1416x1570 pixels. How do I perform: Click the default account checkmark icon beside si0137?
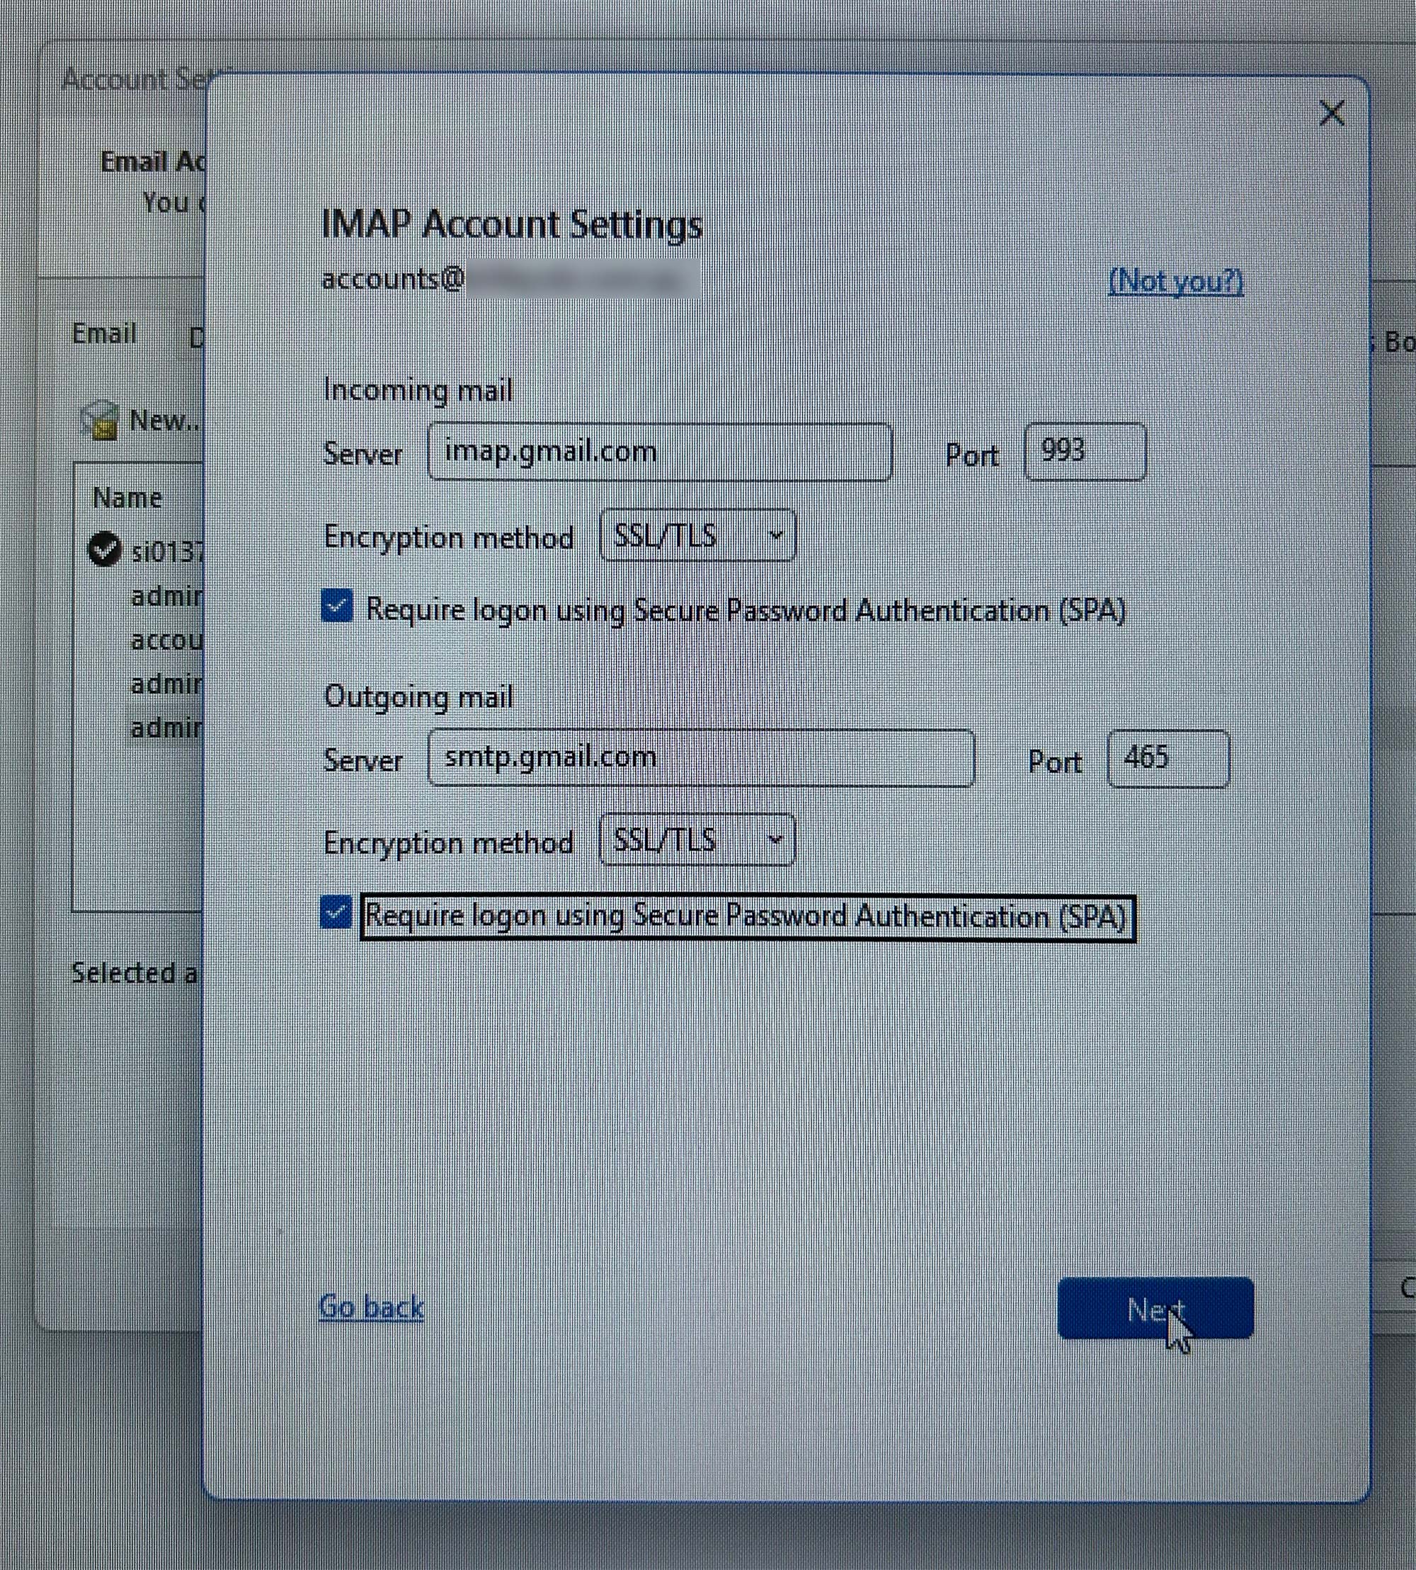(104, 550)
